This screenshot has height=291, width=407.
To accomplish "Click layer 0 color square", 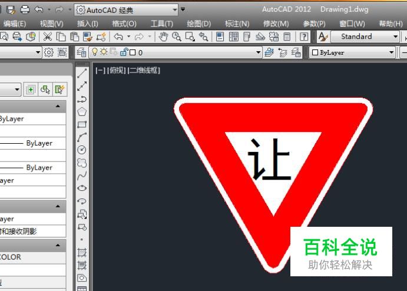I will (x=133, y=52).
